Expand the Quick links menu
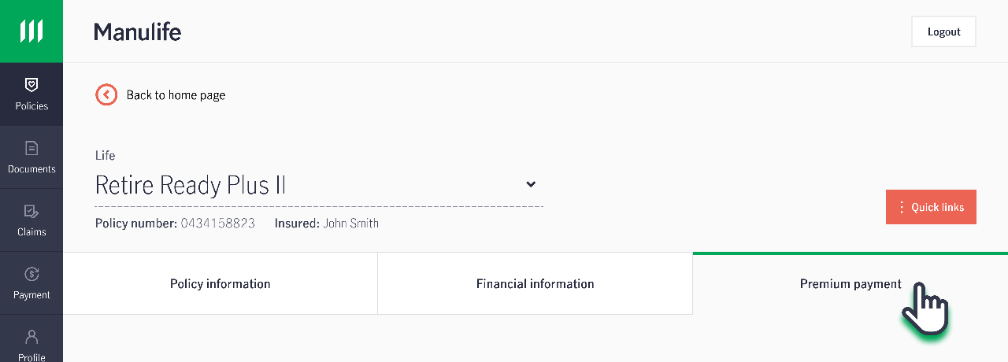Screen dimensions: 1008x362 click(x=931, y=207)
